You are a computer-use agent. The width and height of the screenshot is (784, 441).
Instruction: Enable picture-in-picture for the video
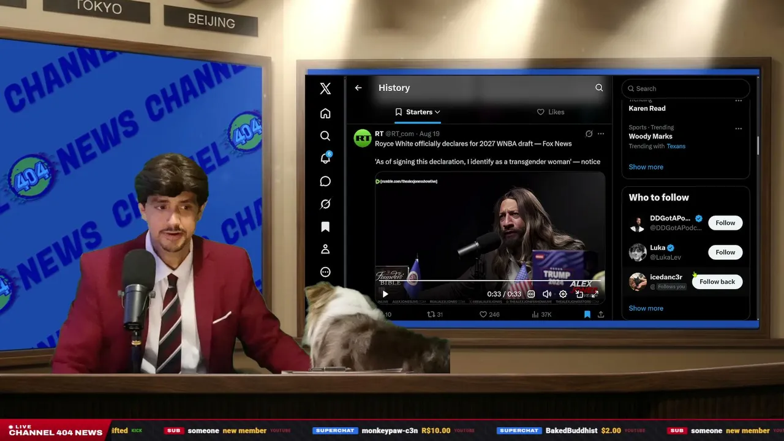tap(579, 294)
